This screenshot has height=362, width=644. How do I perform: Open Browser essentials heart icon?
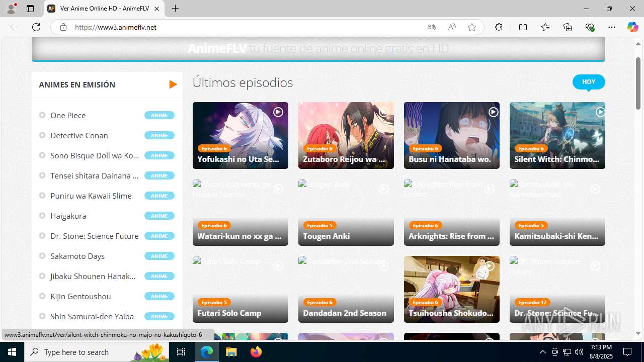(590, 27)
